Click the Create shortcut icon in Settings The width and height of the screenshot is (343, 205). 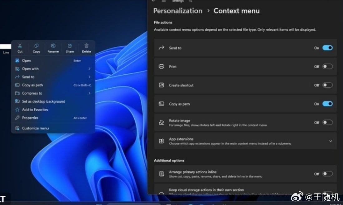162,85
